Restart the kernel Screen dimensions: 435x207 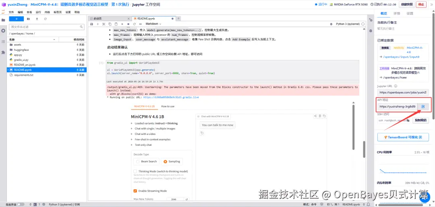134,24
